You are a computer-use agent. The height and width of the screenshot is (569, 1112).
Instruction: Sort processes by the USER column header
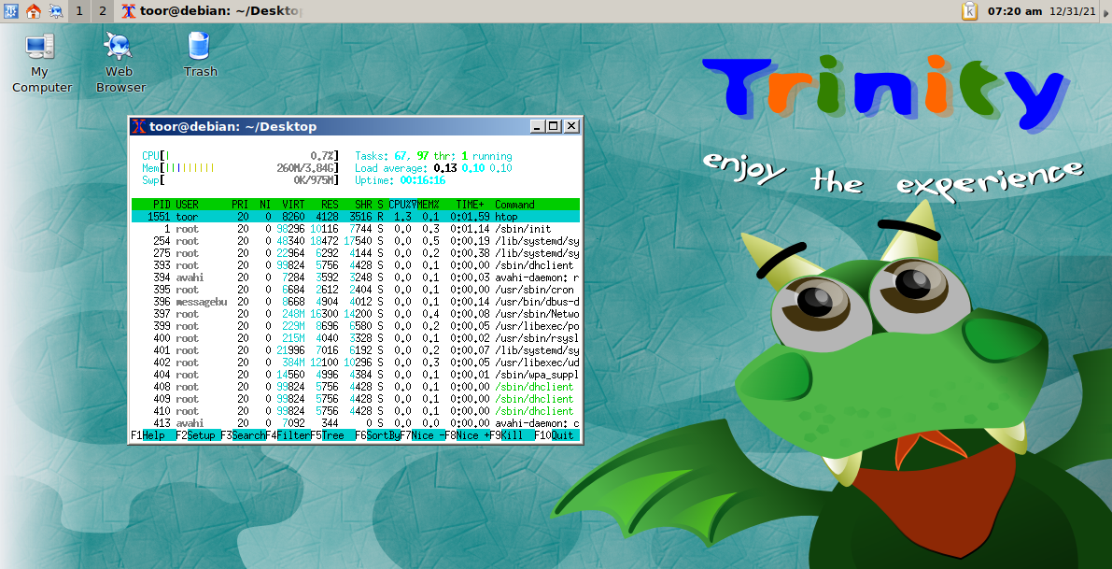tap(188, 205)
